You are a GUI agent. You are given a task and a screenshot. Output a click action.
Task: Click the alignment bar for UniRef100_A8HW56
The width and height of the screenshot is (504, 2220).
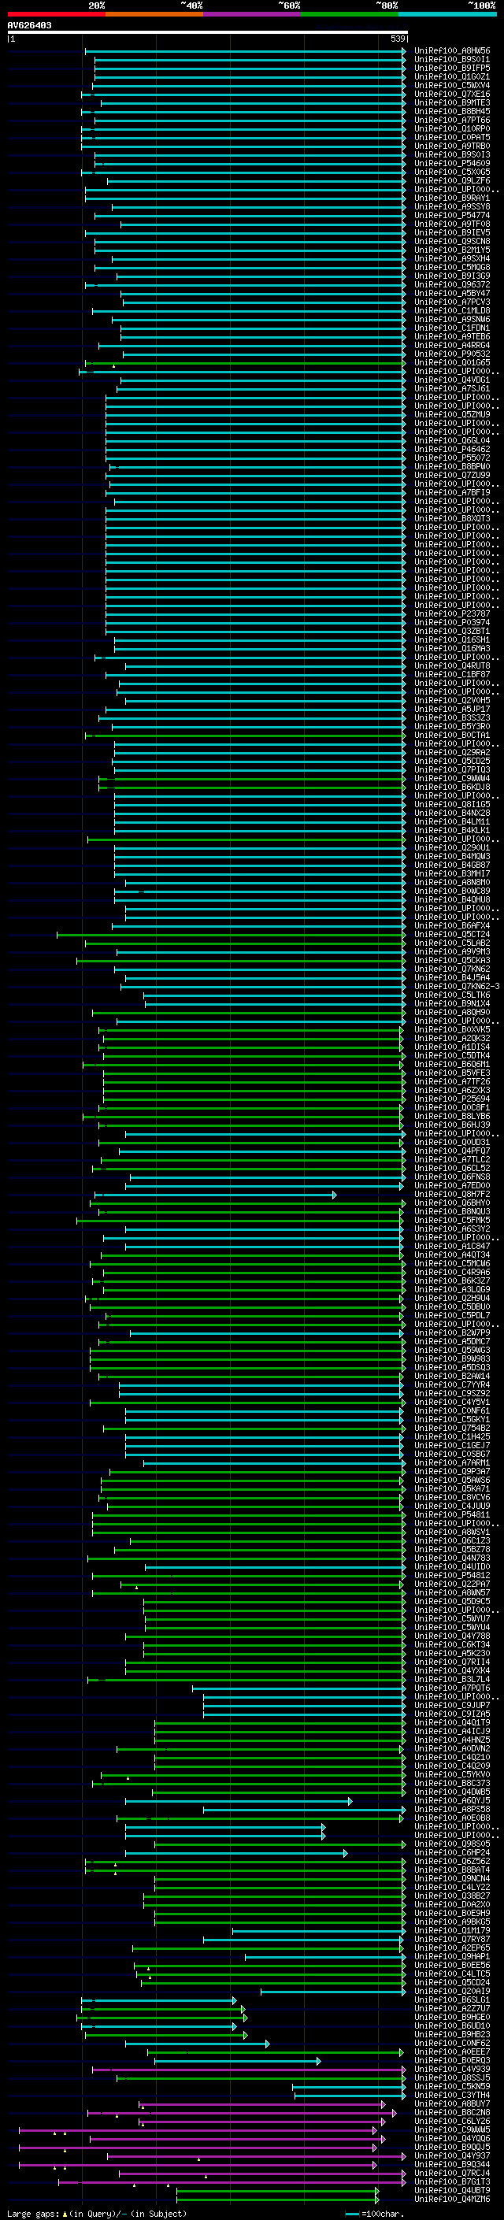(x=246, y=51)
